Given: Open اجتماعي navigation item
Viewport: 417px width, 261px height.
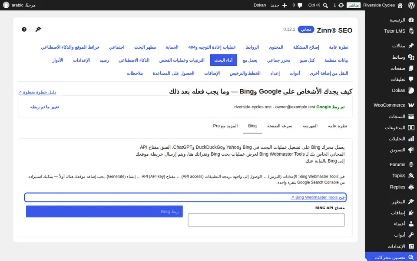Looking at the screenshot, I should click(x=117, y=47).
